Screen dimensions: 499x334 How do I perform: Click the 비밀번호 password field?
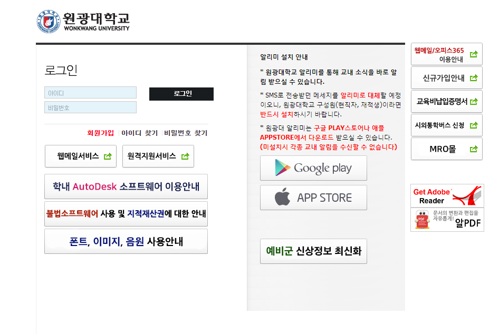(90, 107)
